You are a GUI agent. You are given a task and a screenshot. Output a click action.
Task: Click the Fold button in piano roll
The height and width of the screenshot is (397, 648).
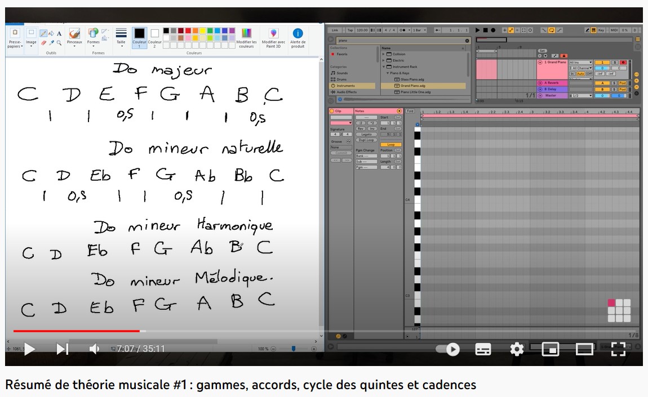coord(410,111)
